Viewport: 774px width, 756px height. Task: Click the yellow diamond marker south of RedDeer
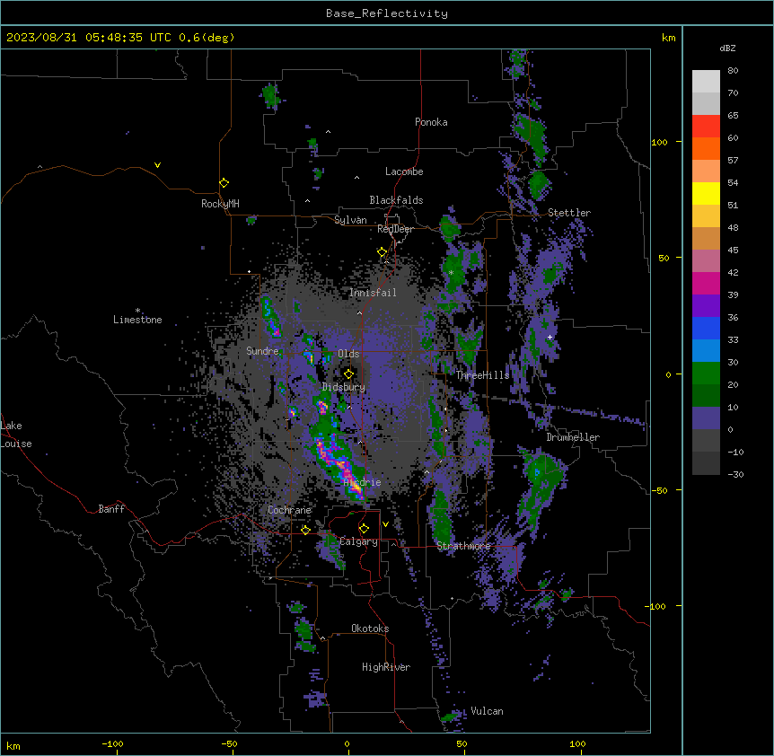coord(382,252)
